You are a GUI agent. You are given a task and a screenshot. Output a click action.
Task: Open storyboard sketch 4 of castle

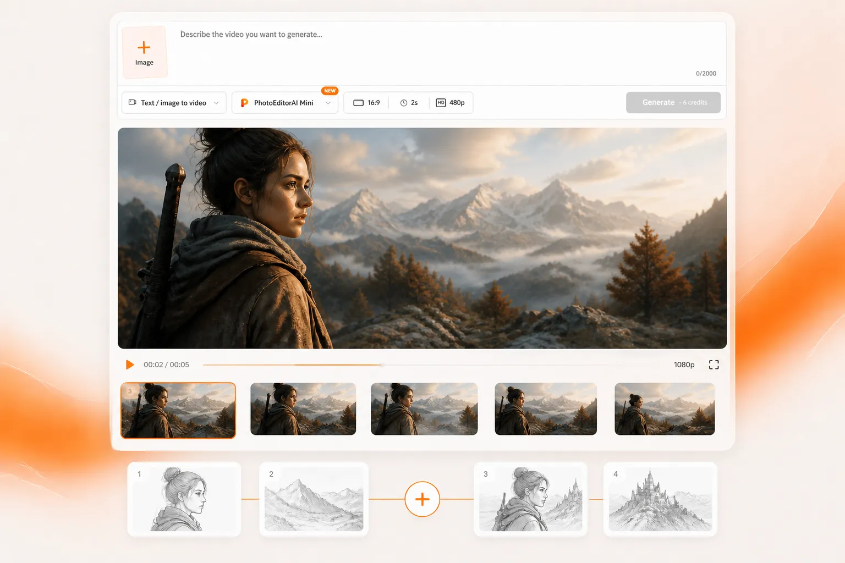click(660, 499)
